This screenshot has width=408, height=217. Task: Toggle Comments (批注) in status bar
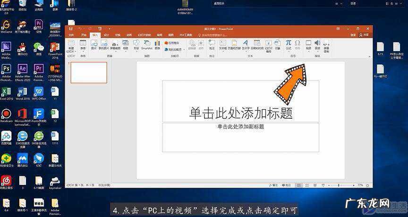286,185
